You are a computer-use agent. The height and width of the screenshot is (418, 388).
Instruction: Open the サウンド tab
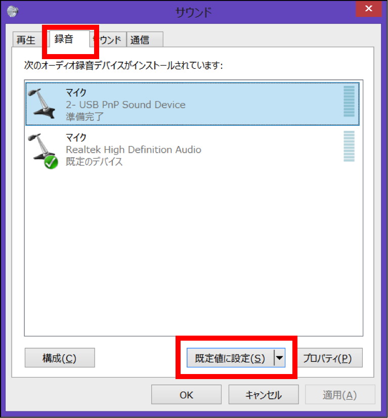[x=108, y=40]
